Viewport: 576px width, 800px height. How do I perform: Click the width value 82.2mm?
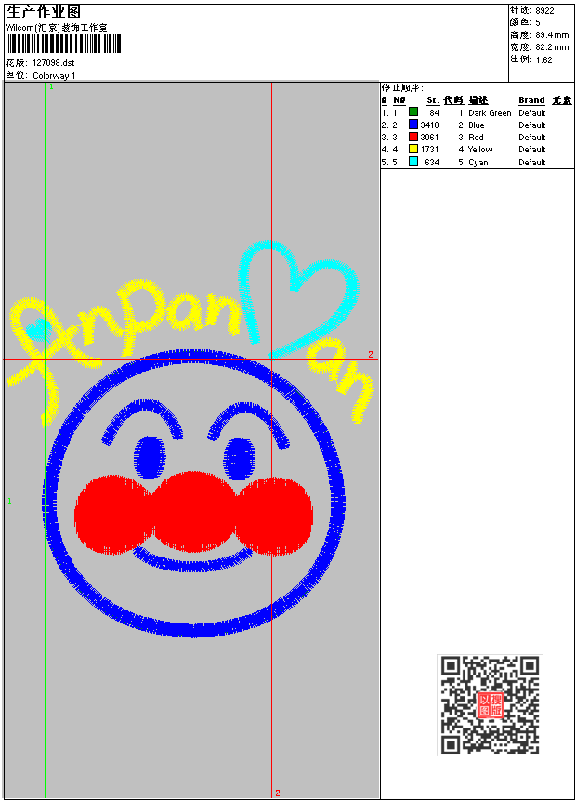pyautogui.click(x=552, y=47)
